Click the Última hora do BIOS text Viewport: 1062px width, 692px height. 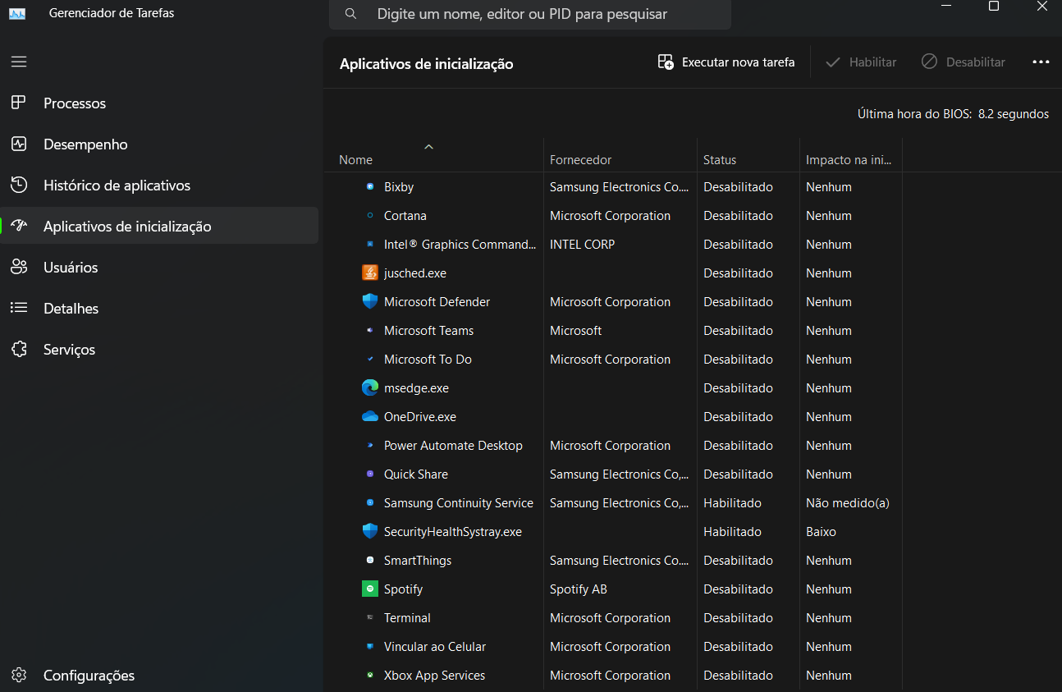[953, 114]
